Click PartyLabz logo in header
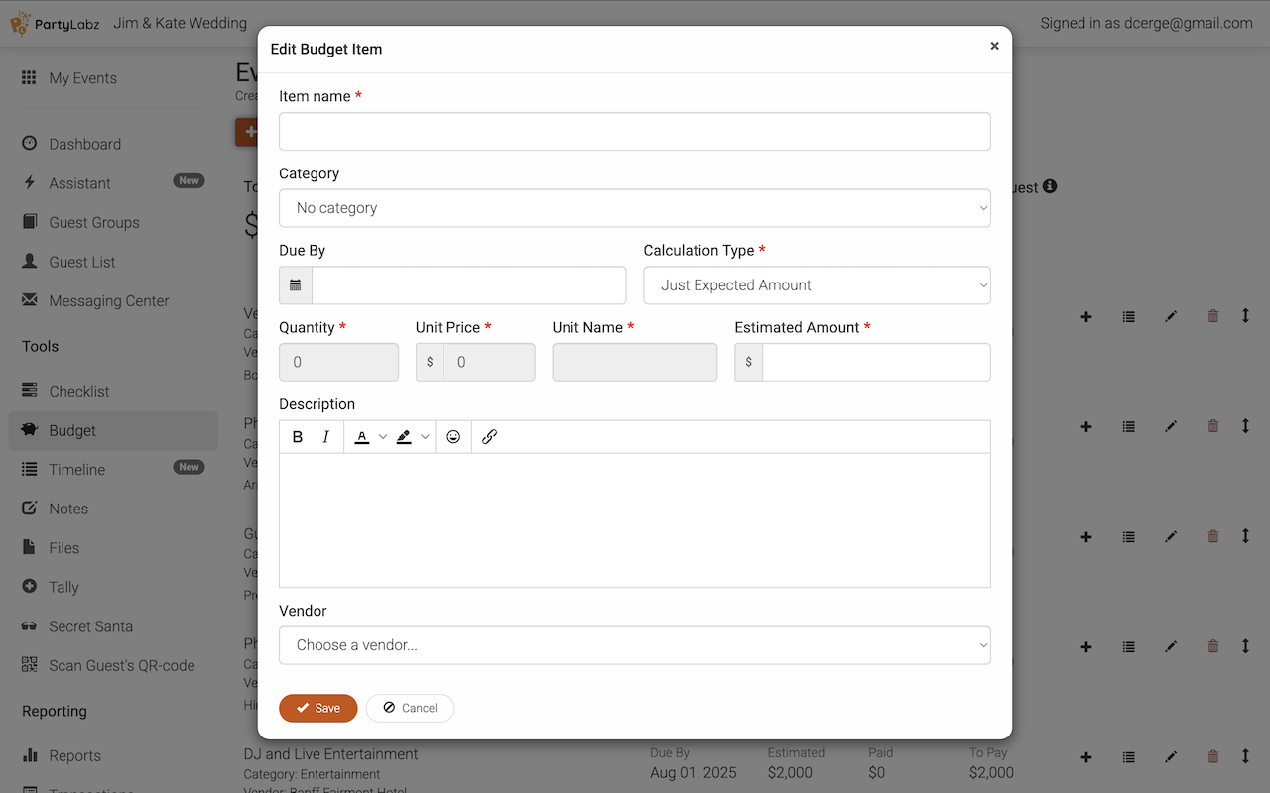1270x793 pixels. (x=55, y=23)
